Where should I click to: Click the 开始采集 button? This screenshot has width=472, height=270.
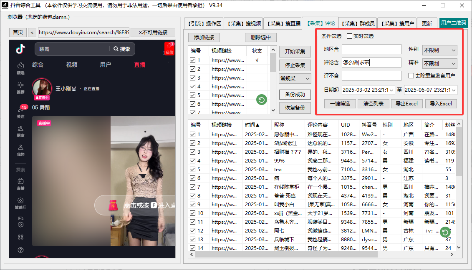[x=295, y=52]
